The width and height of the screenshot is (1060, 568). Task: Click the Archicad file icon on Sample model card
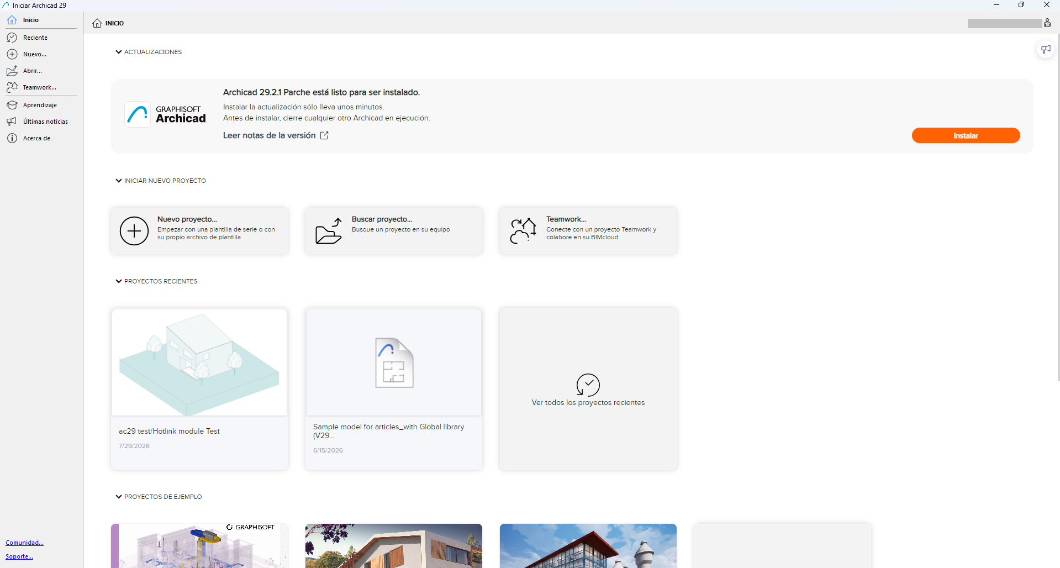[394, 362]
